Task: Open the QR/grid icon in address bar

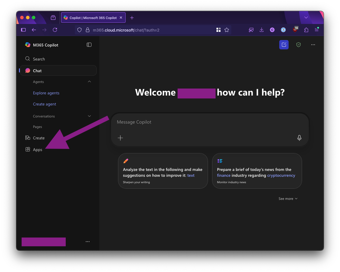Action: [218, 30]
